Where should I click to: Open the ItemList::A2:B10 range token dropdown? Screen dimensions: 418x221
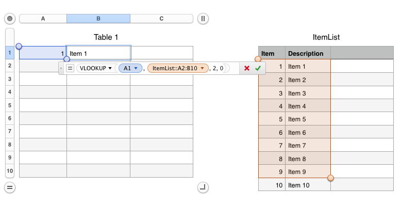[x=203, y=68]
